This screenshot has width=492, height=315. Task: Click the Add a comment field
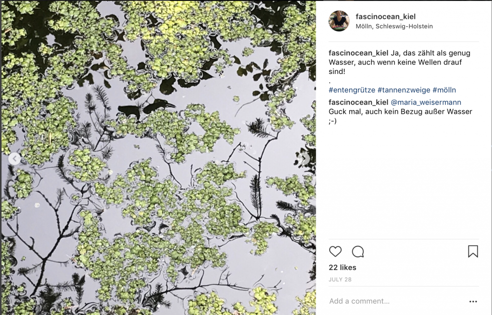pyautogui.click(x=396, y=301)
